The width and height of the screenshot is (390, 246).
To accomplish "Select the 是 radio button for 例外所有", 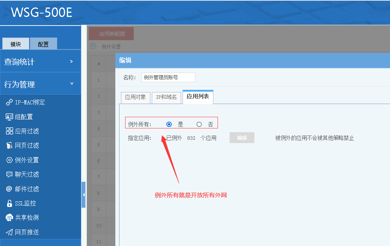I will (169, 124).
